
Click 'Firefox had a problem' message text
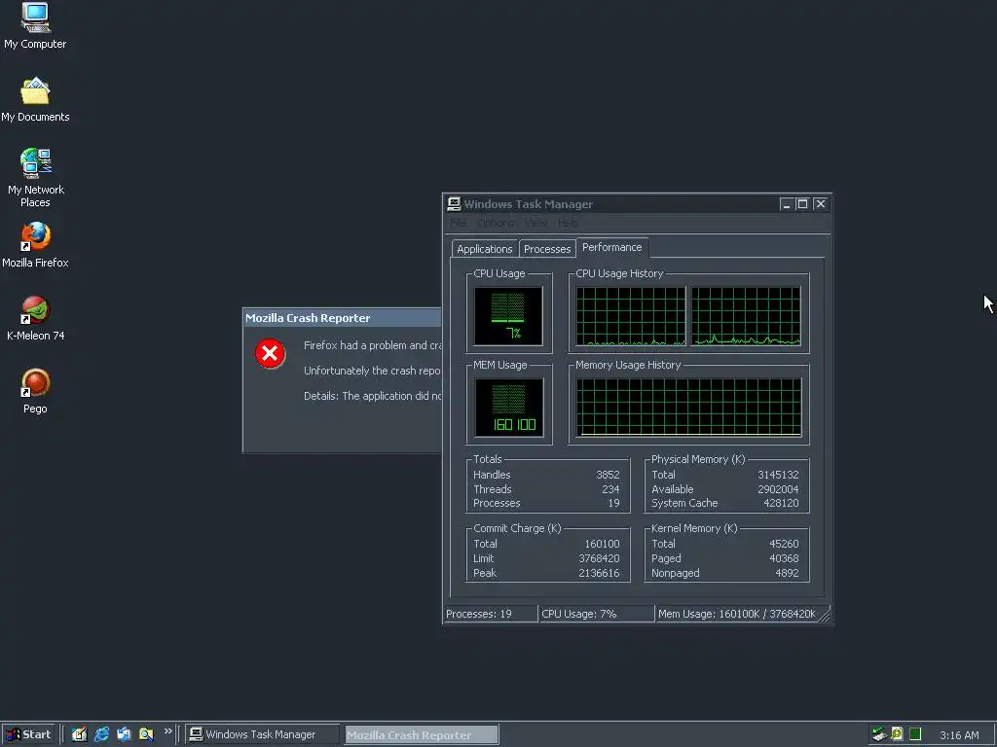372,345
